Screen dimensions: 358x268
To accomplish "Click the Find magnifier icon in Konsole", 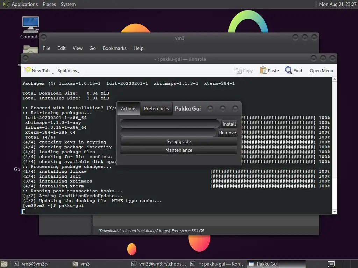I will (x=288, y=70).
